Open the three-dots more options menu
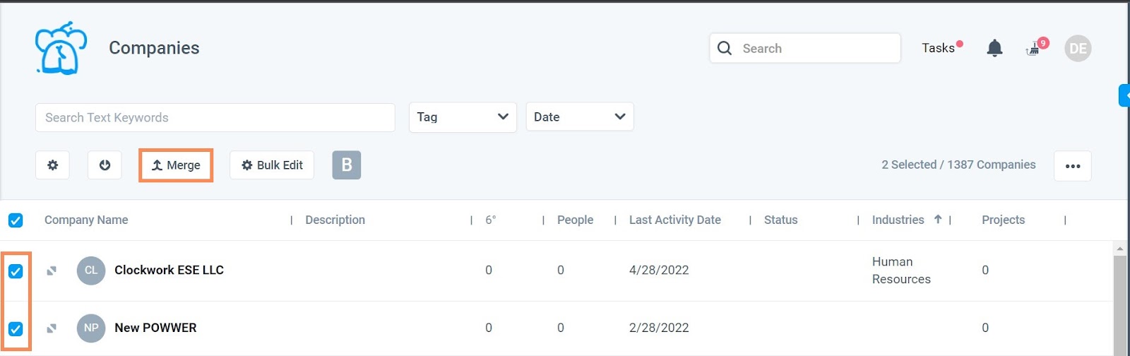 point(1072,166)
